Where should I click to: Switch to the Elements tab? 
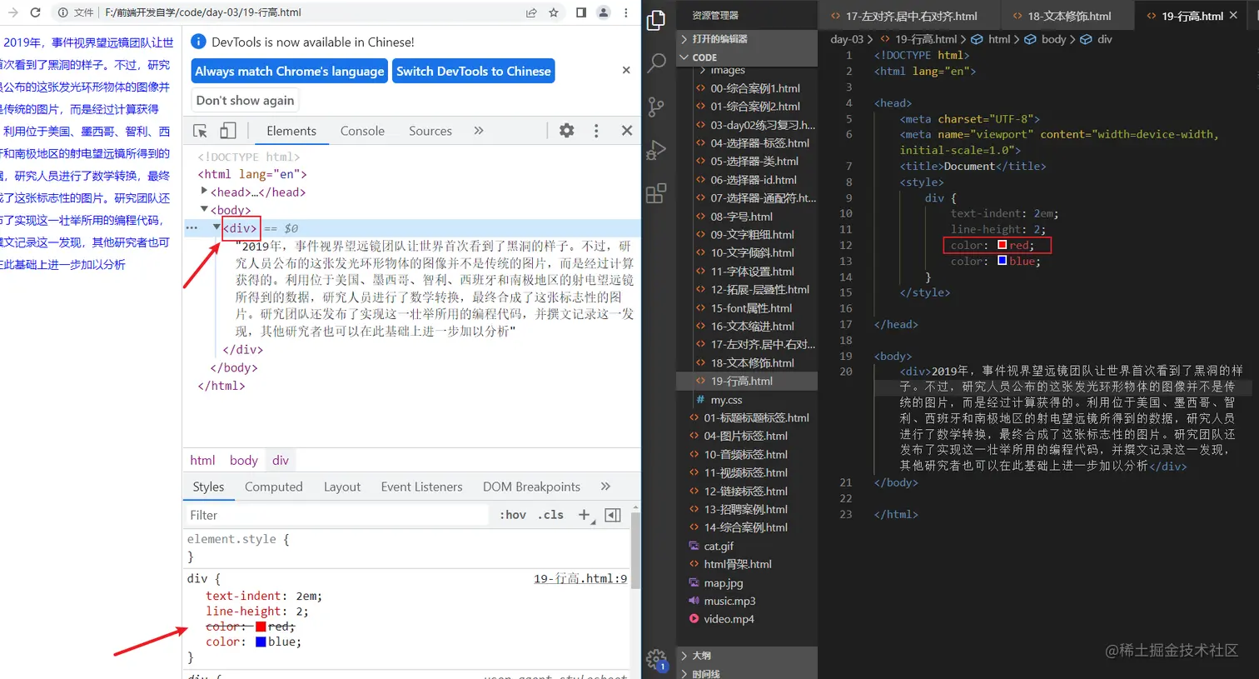(x=291, y=131)
